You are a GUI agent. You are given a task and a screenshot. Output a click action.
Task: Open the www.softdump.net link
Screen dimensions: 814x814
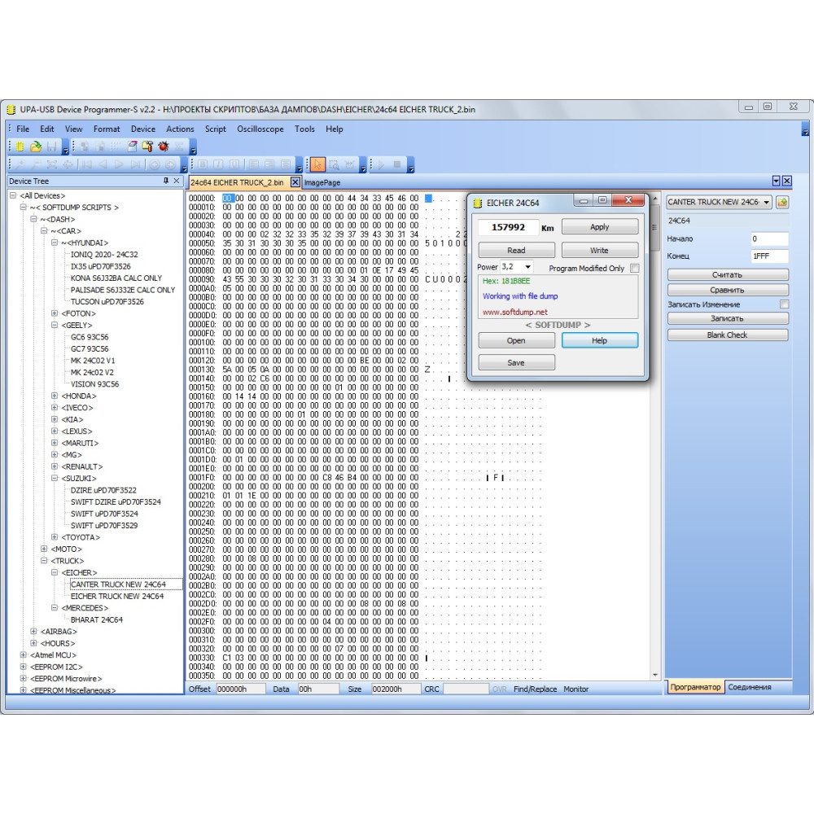point(515,312)
